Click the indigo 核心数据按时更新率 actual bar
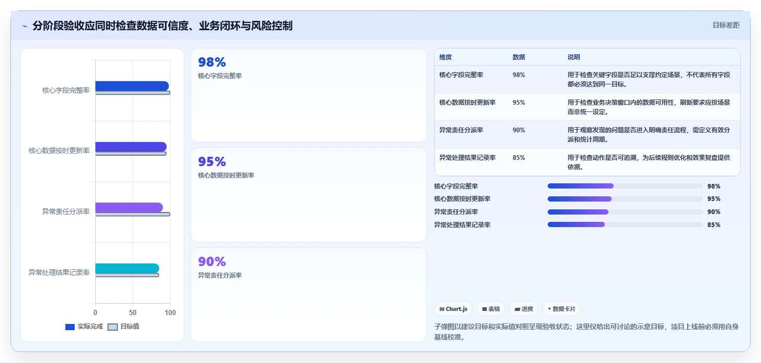This screenshot has height=363, width=761. (131, 147)
